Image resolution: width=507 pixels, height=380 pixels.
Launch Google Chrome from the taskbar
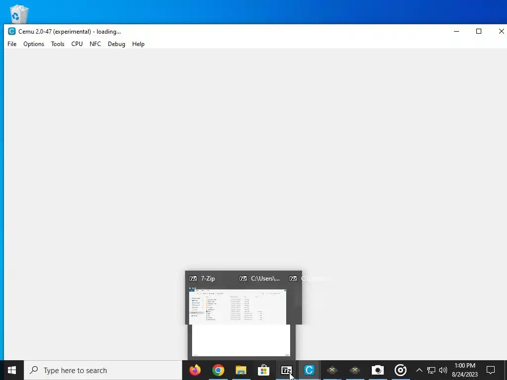(x=218, y=370)
